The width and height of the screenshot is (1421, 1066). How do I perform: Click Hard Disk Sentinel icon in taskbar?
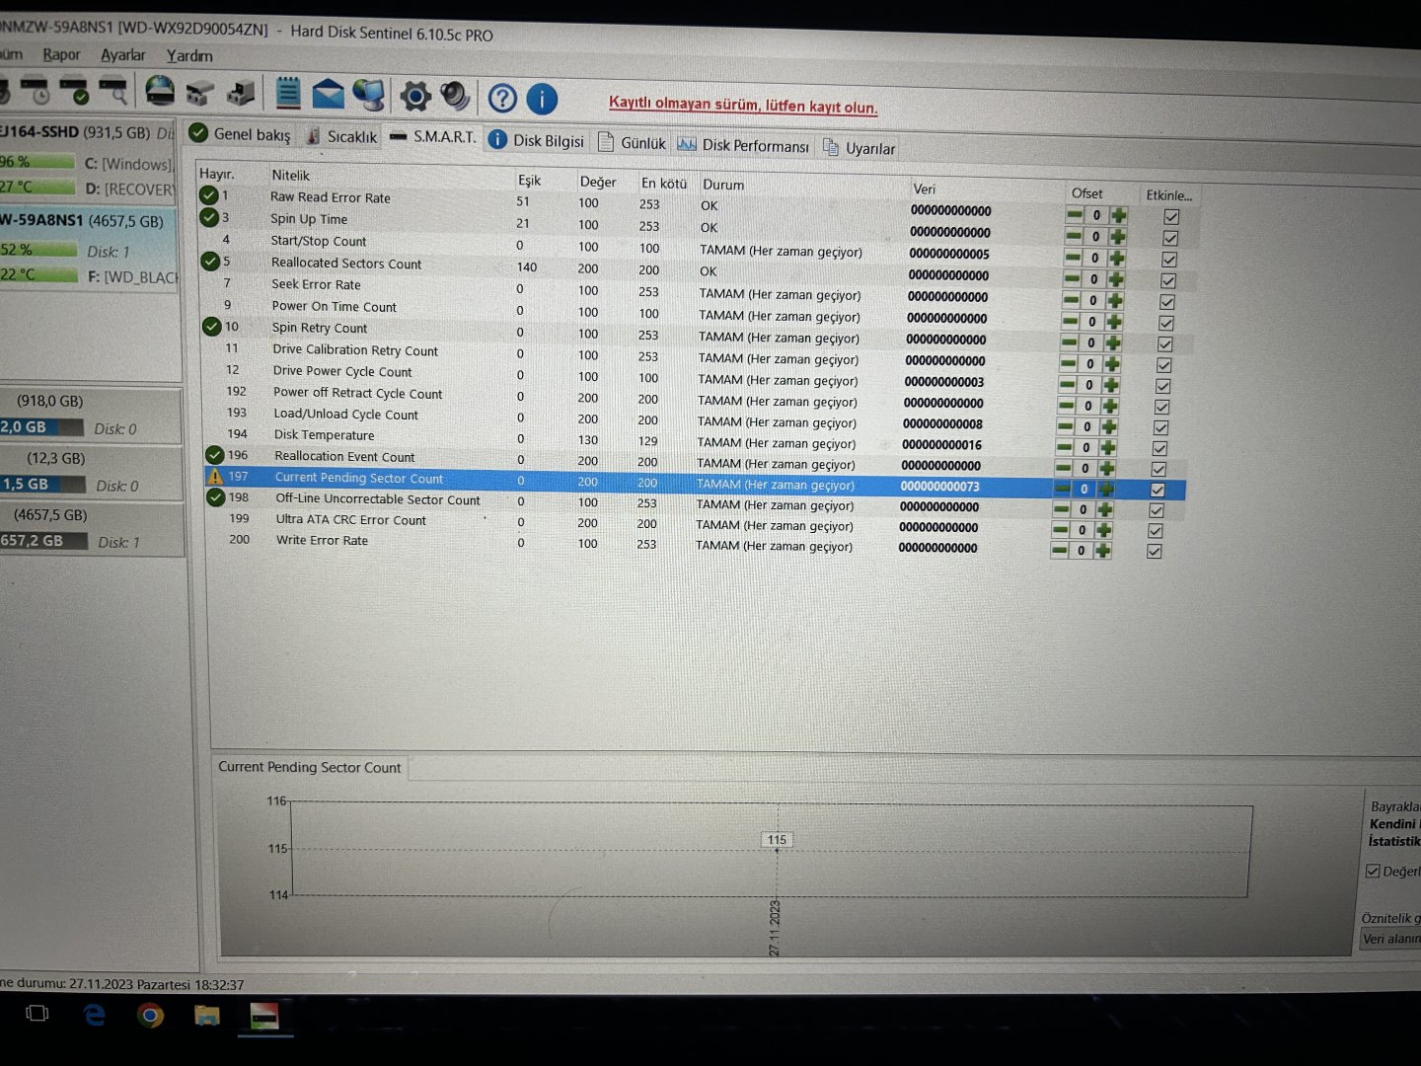pos(264,1016)
